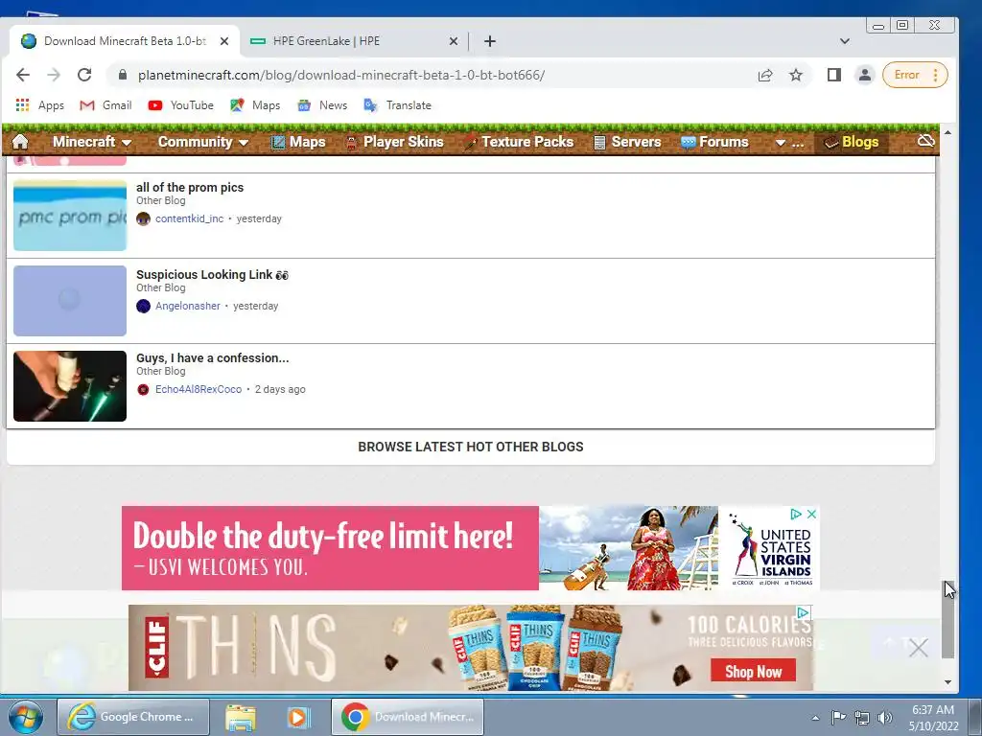This screenshot has height=736, width=982.
Task: Open the Player Skins section
Action: (x=394, y=142)
